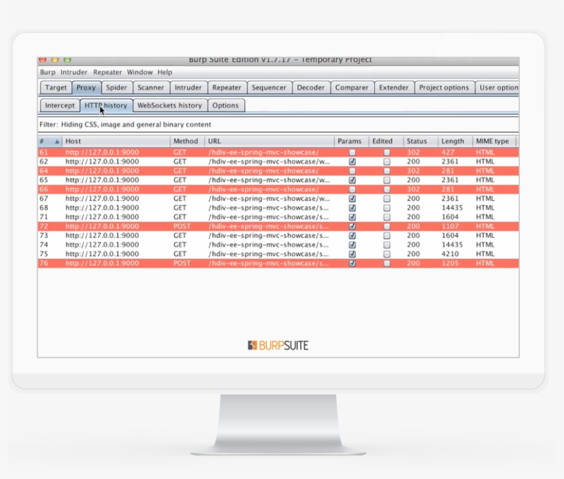Viewport: 564px width, 479px height.
Task: Toggle Params checkbox in row 68
Action: (x=352, y=208)
